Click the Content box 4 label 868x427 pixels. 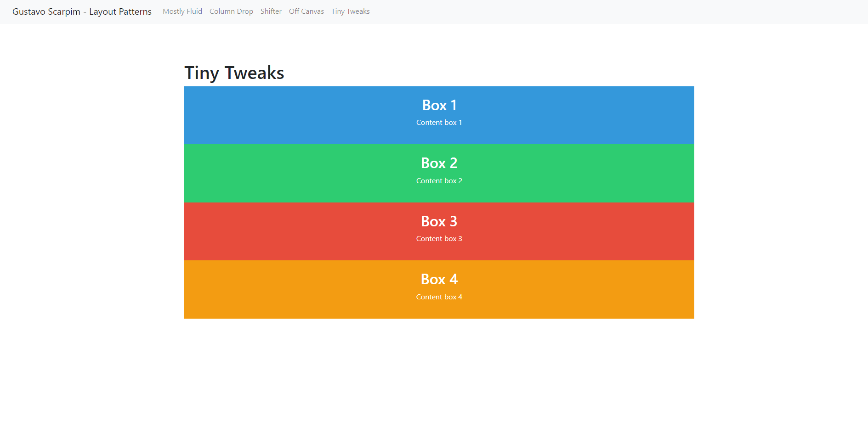[x=439, y=297]
